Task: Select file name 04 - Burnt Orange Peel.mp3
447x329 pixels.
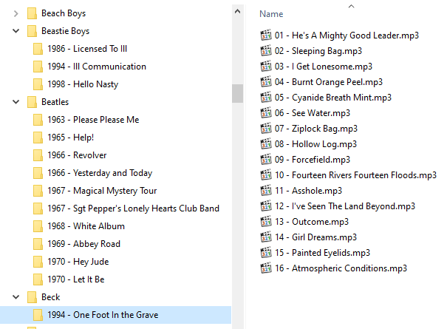Action: tap(328, 82)
